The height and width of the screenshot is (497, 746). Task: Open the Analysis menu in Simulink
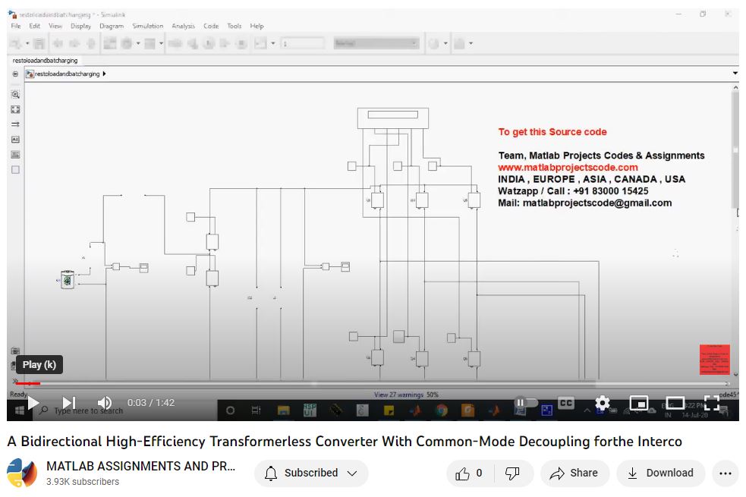[183, 26]
